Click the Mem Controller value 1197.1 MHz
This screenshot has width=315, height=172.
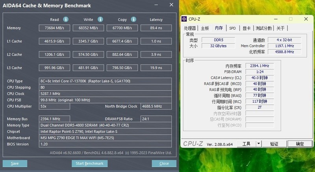tap(284, 46)
